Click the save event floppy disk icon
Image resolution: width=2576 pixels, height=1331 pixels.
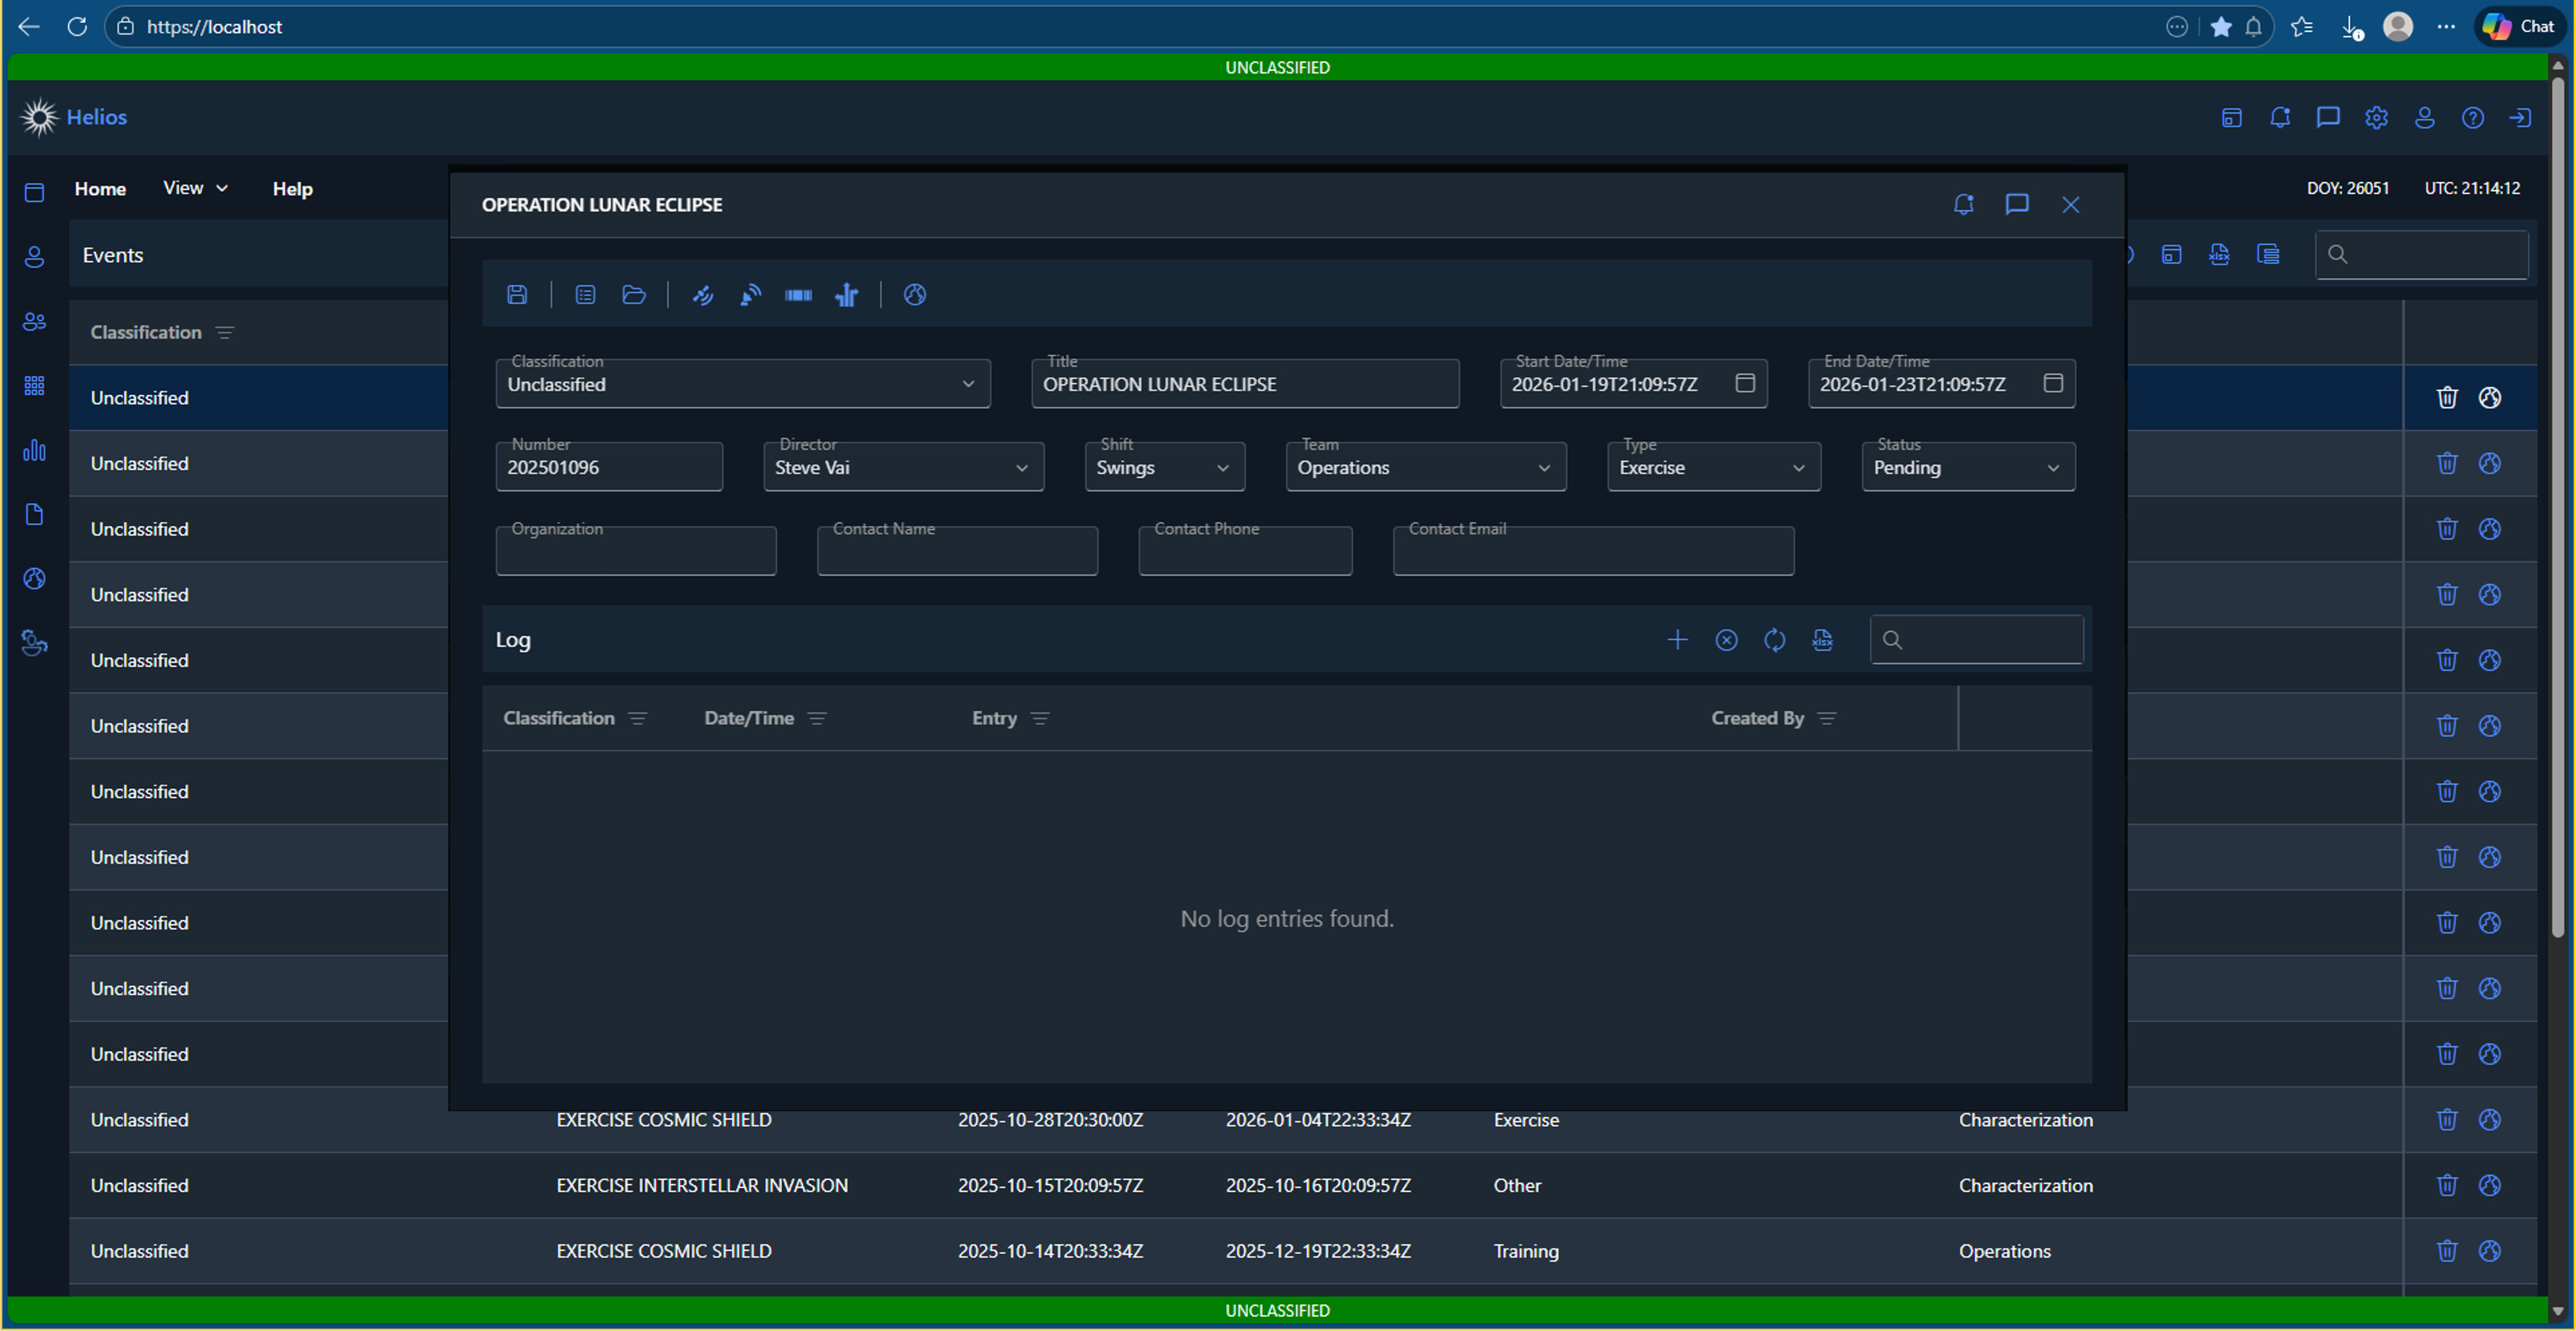click(517, 294)
